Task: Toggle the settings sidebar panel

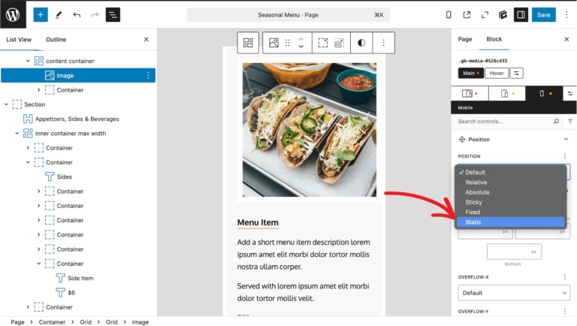Action: click(x=521, y=15)
